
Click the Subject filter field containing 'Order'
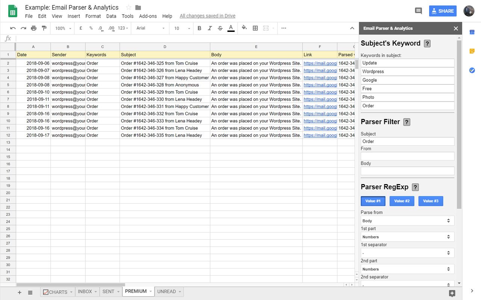[407, 141]
